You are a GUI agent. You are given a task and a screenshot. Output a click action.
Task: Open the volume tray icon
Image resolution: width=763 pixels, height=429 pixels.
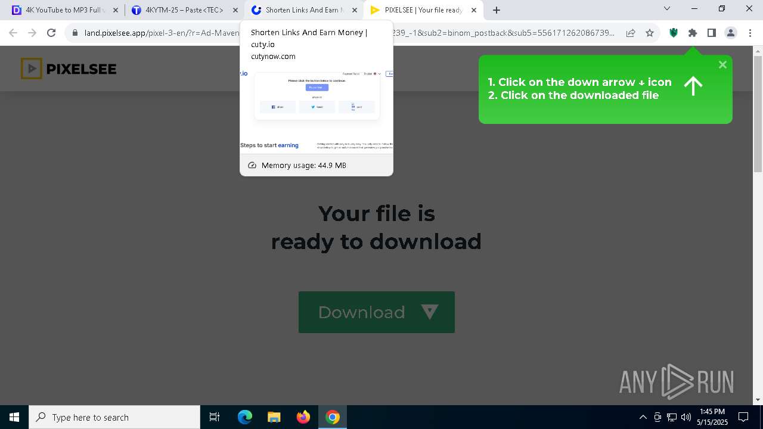click(686, 417)
